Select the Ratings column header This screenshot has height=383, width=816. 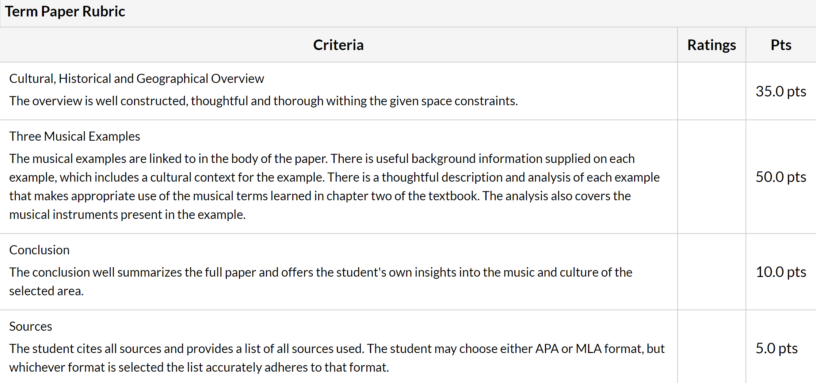pyautogui.click(x=712, y=45)
